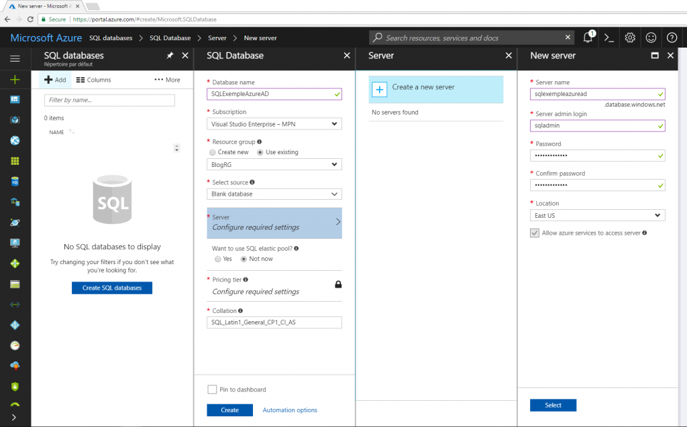
Task: Toggle Allow azure services to access server
Action: [x=535, y=233]
